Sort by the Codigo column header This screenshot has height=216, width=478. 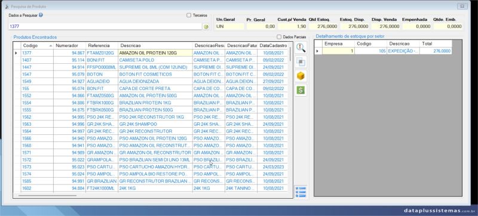click(x=37, y=45)
